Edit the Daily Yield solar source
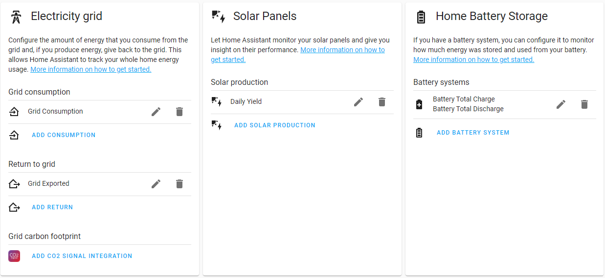The width and height of the screenshot is (605, 278). point(359,102)
